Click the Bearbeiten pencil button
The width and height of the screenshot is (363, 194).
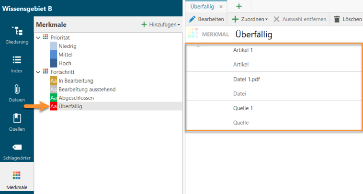click(x=206, y=19)
